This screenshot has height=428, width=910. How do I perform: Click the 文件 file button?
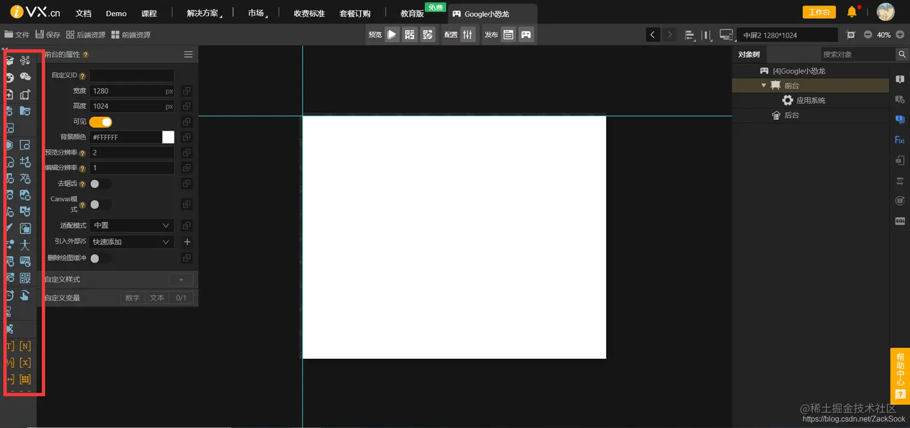tap(17, 35)
